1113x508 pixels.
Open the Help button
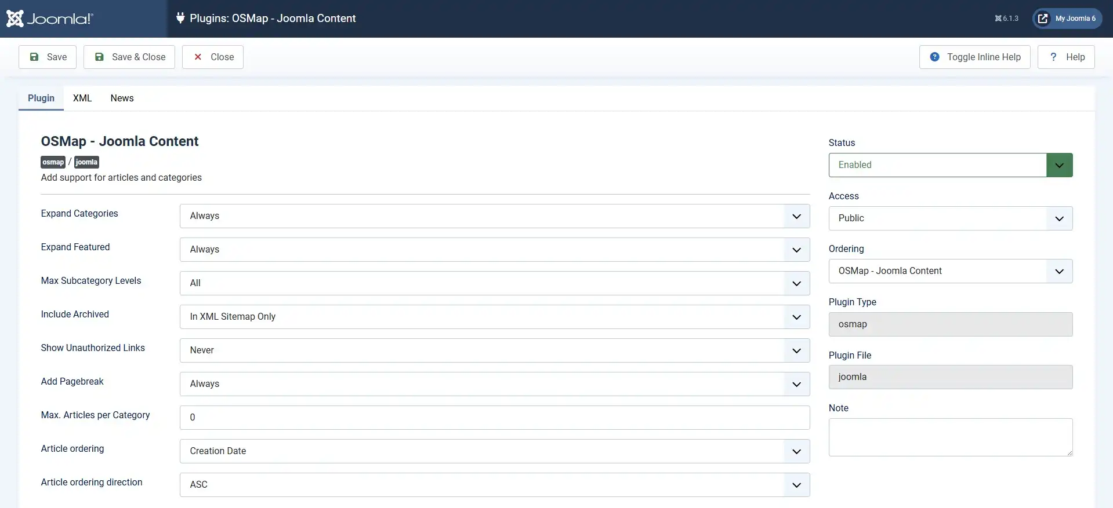pyautogui.click(x=1066, y=57)
